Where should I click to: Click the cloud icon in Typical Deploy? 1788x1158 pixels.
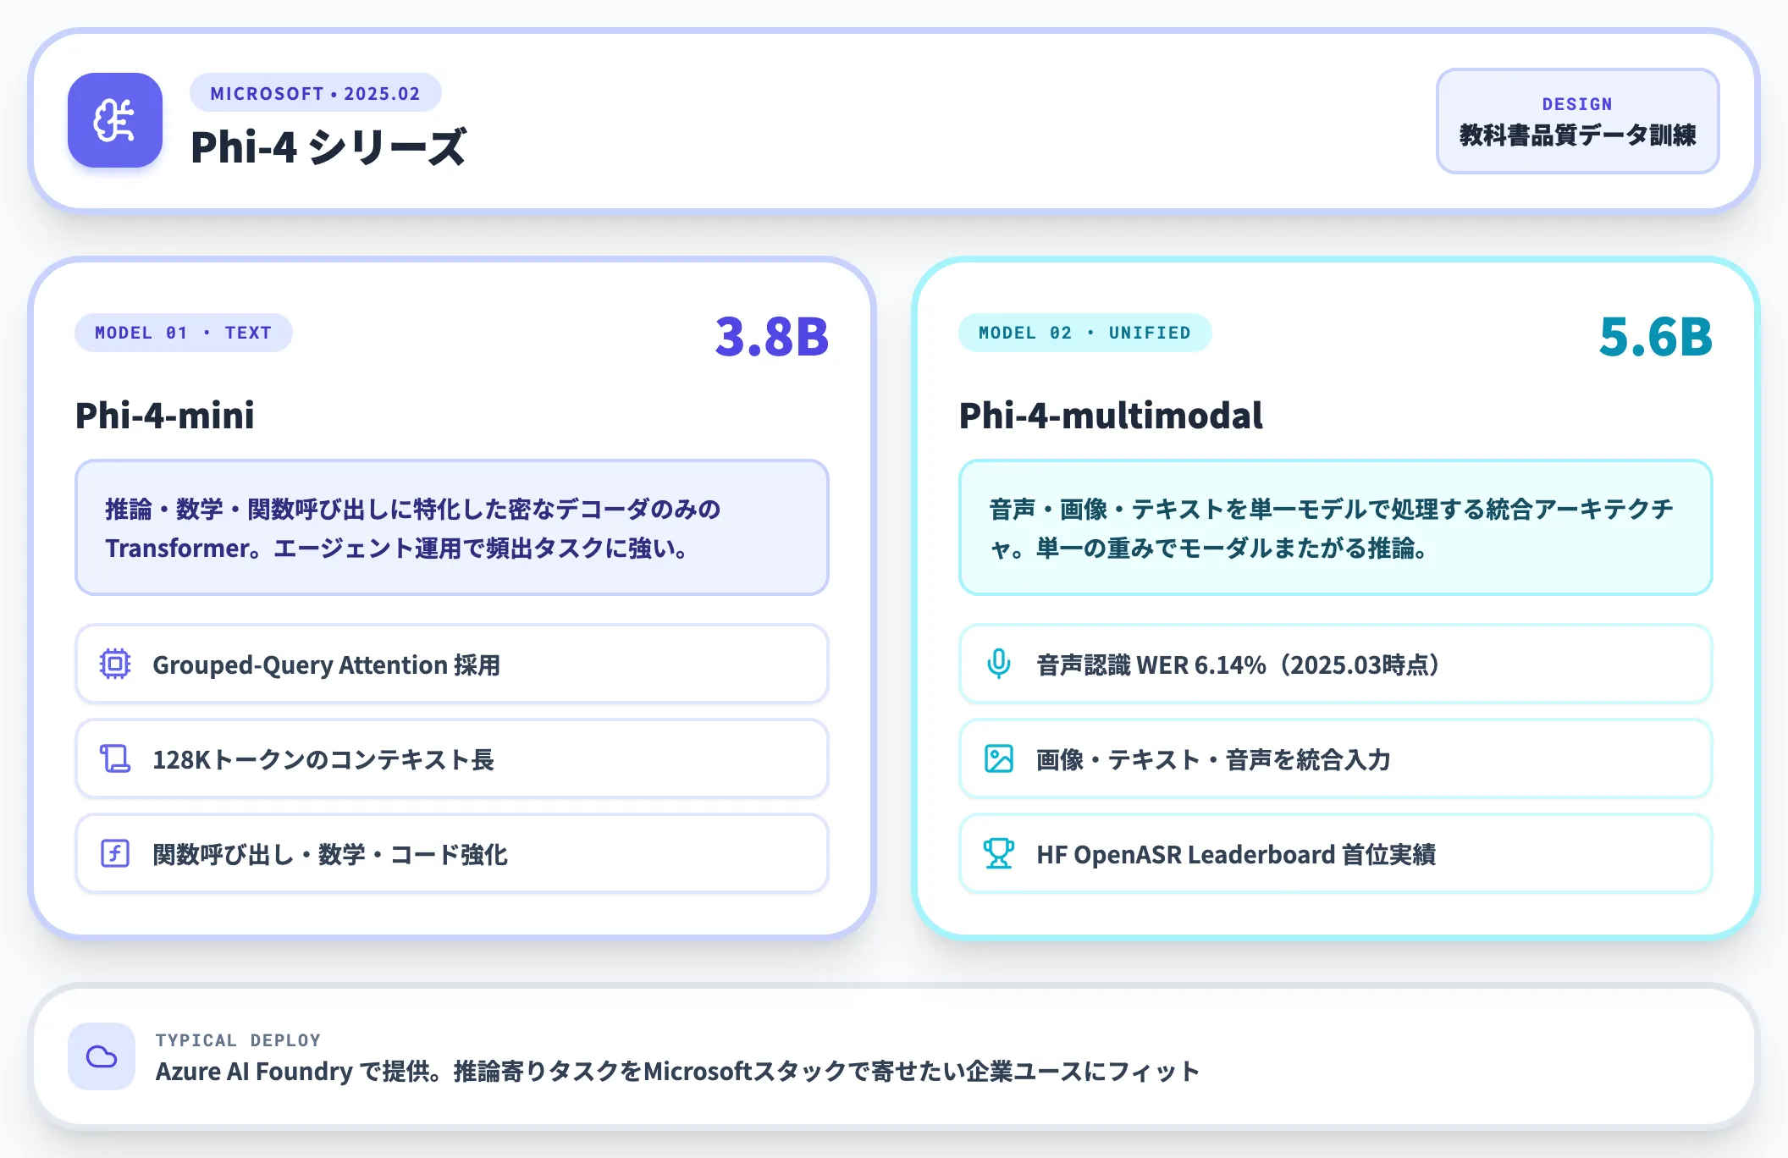tap(102, 1056)
